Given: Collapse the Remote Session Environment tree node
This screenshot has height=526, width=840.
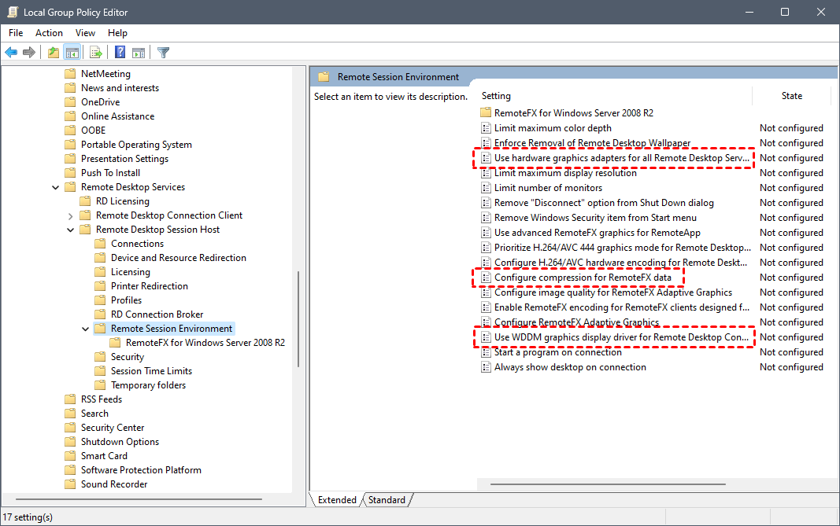Looking at the screenshot, I should click(x=86, y=329).
